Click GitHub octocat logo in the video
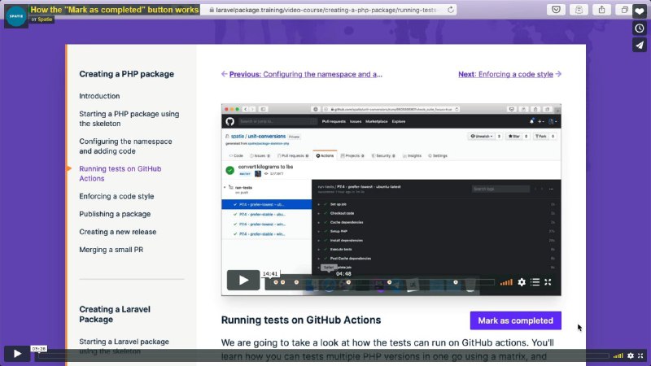Viewport: 651px width, 366px height. pos(230,121)
